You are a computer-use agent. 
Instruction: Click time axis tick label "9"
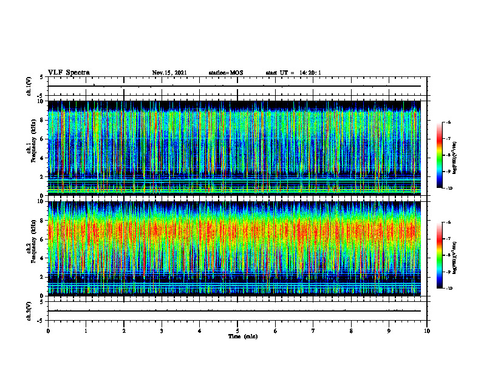coord(389,331)
